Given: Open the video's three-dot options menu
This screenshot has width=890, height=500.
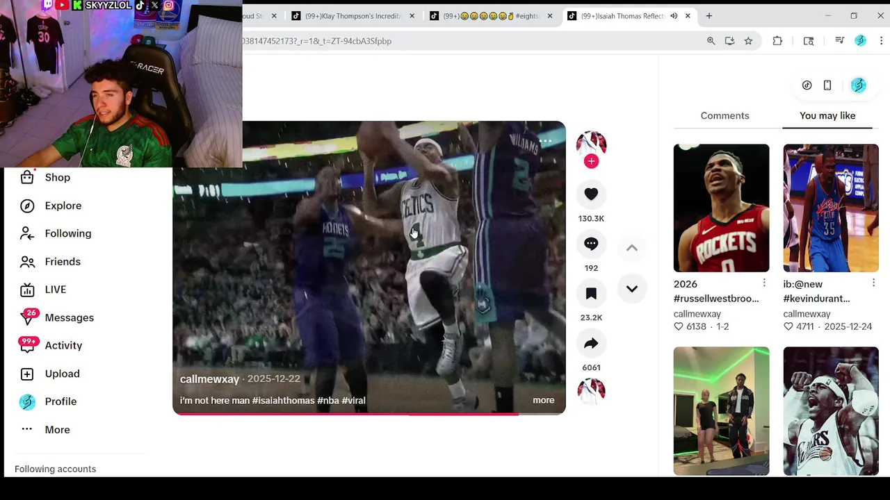Looking at the screenshot, I should click(545, 142).
